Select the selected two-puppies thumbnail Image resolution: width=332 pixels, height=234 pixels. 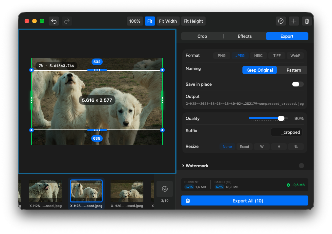(x=86, y=191)
